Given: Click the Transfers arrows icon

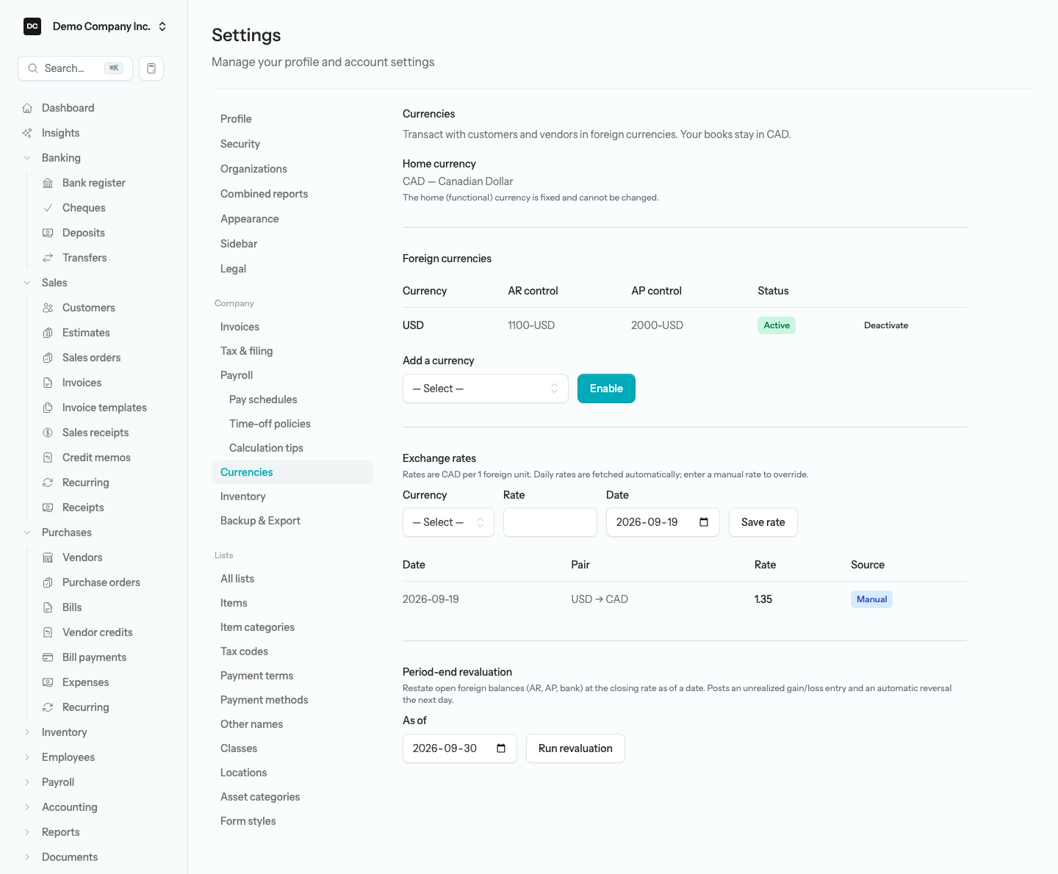Looking at the screenshot, I should tap(48, 258).
